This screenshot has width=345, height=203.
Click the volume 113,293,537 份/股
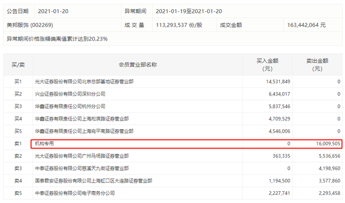tap(179, 25)
